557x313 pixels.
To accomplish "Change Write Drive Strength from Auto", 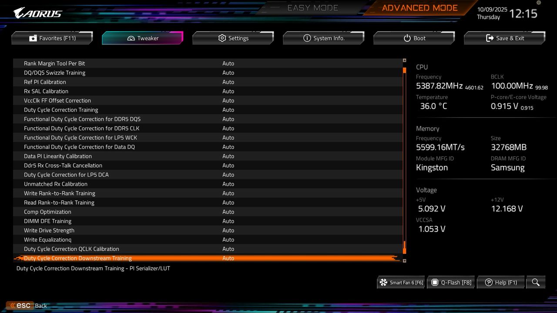I will pos(228,230).
